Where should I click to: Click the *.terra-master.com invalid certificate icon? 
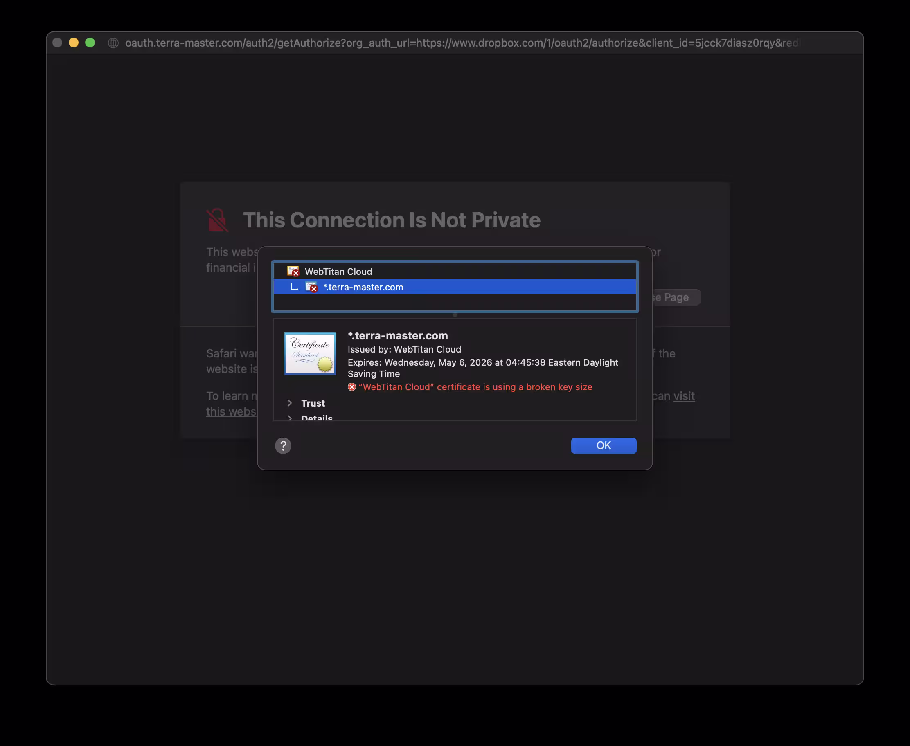click(311, 287)
